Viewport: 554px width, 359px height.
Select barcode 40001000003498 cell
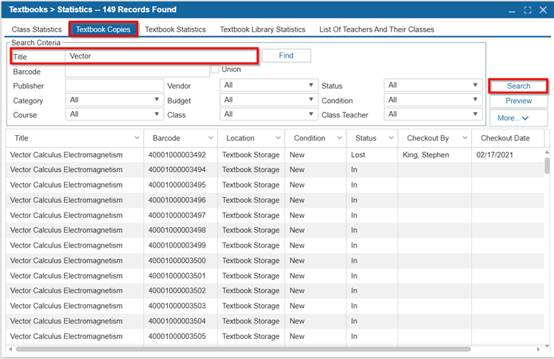point(180,230)
